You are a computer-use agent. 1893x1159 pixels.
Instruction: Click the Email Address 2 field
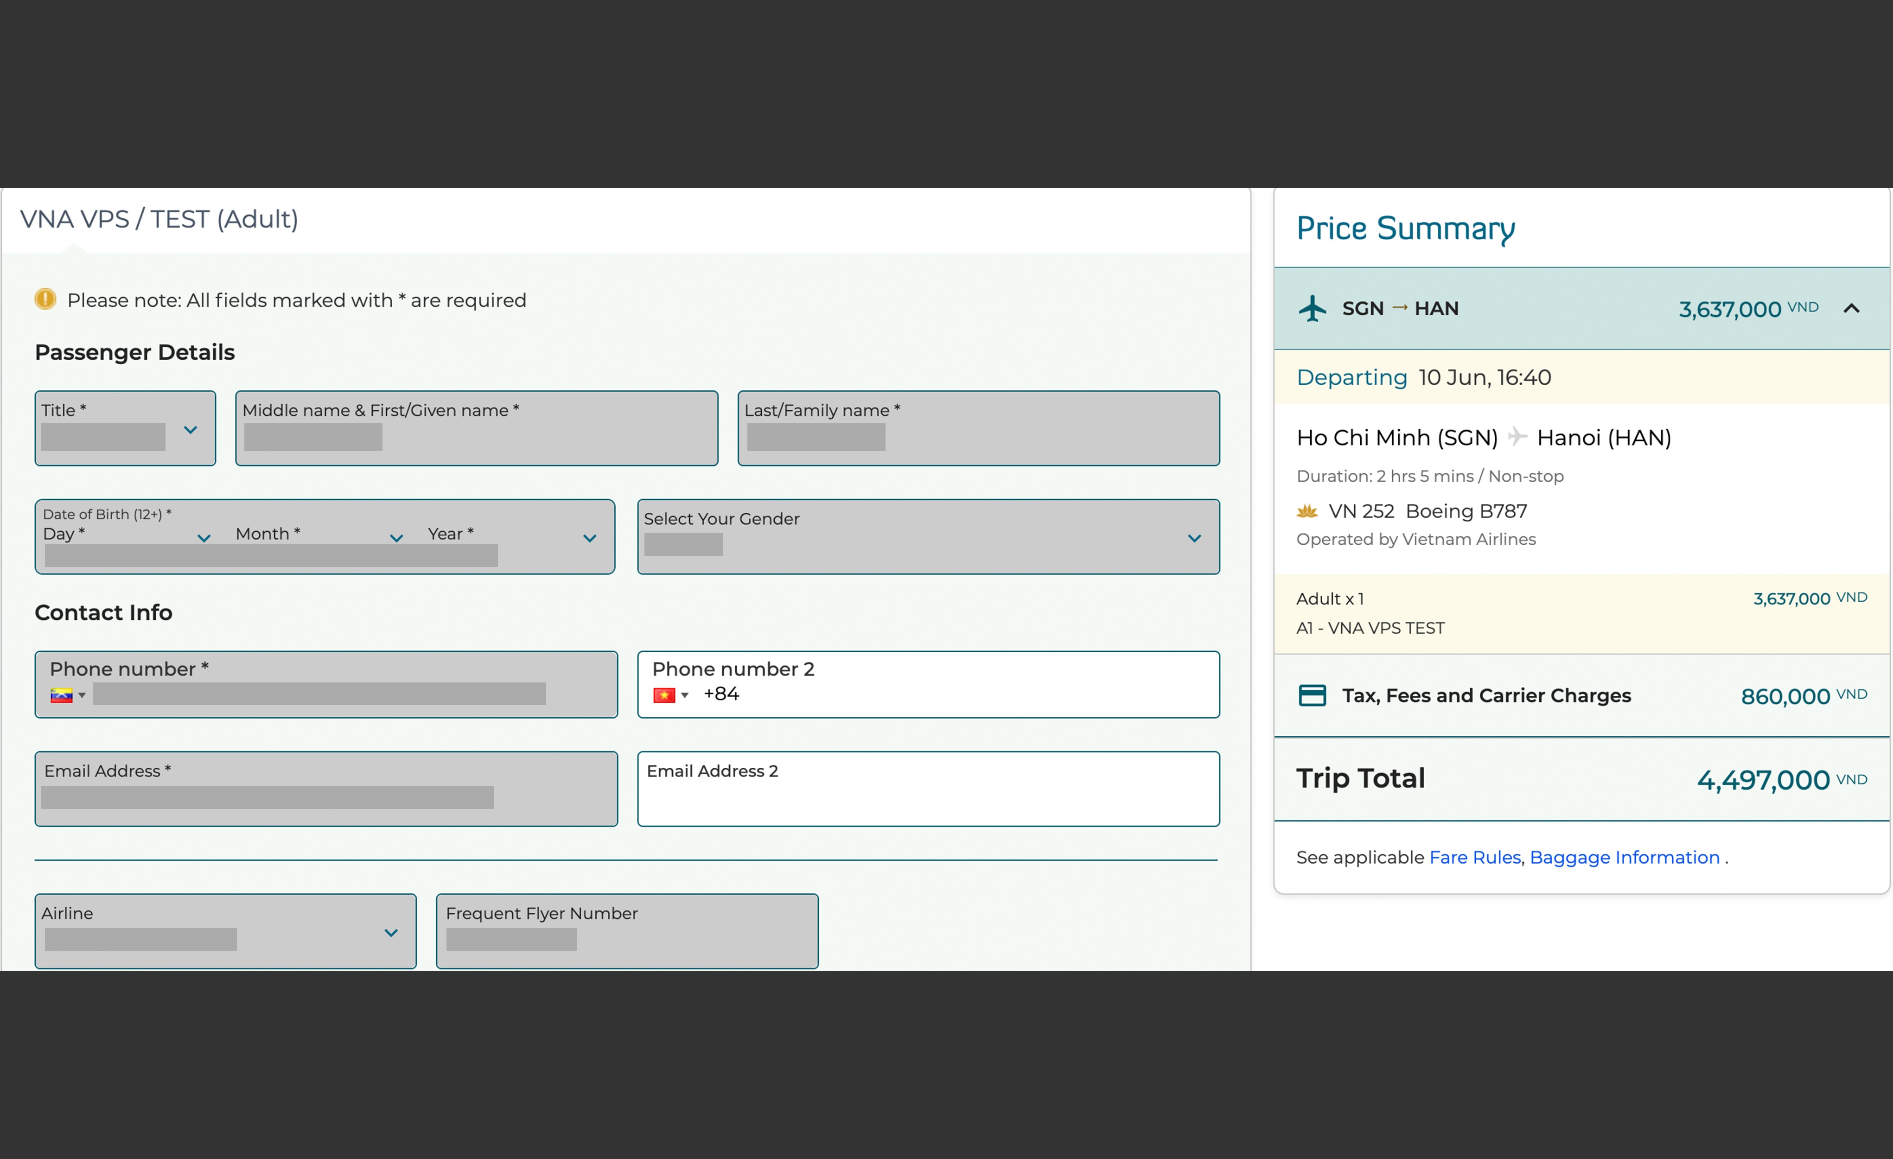click(x=928, y=789)
